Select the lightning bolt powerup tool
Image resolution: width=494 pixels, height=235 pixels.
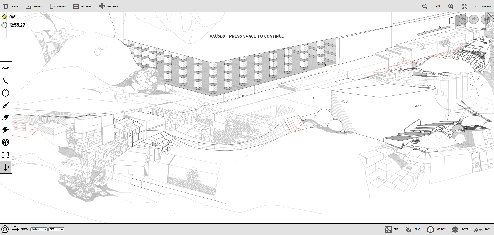pyautogui.click(x=6, y=130)
